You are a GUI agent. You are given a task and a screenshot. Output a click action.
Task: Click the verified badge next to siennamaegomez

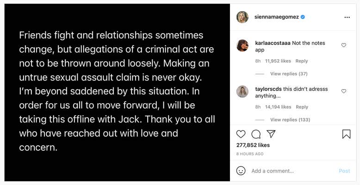pos(303,17)
